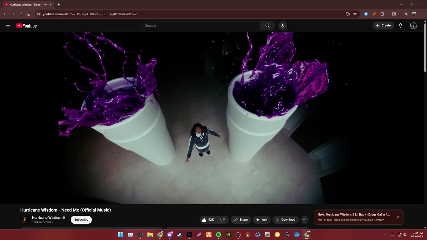Show hidden system tray icons
This screenshot has width=427, height=240.
coord(385,235)
